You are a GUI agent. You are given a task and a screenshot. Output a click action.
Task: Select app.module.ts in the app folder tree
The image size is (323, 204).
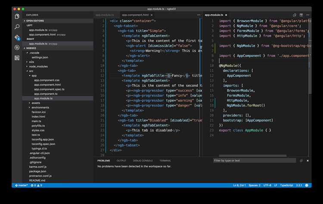(x=43, y=98)
